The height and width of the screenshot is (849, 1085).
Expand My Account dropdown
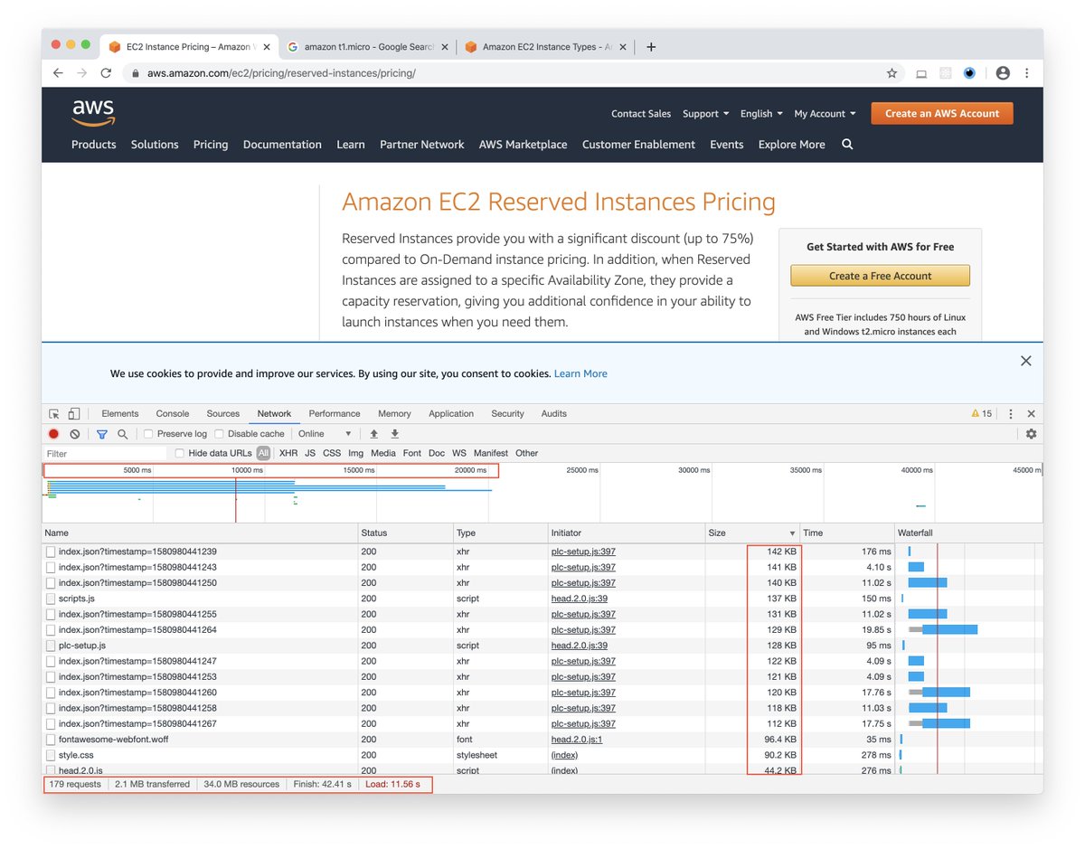tap(825, 114)
